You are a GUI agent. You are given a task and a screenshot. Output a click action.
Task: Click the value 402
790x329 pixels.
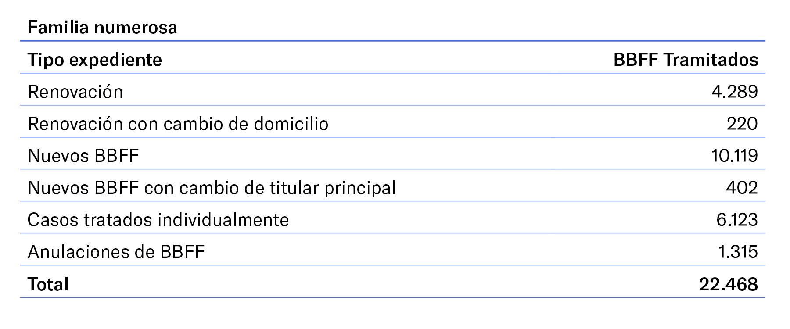tap(742, 188)
